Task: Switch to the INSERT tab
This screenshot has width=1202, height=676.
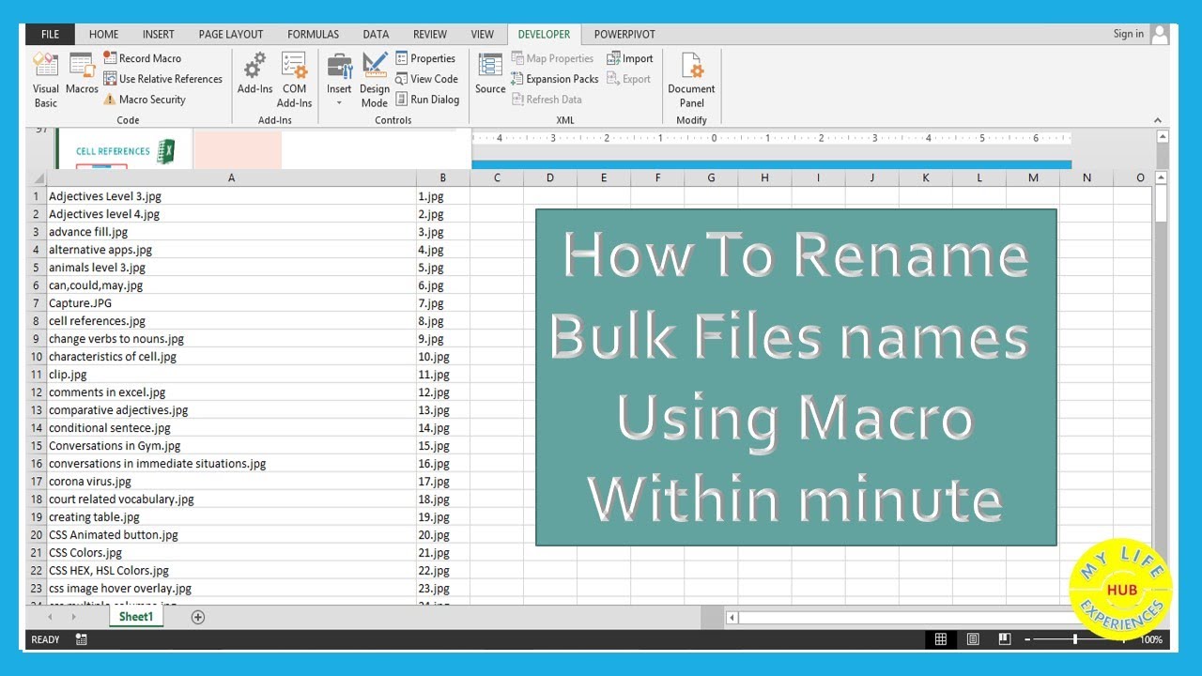Action: pyautogui.click(x=158, y=35)
